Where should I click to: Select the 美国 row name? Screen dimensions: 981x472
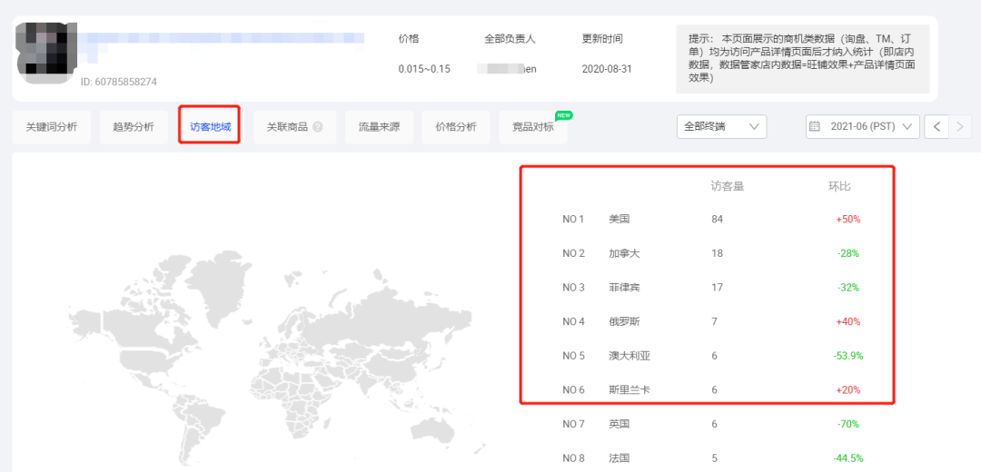(x=619, y=220)
